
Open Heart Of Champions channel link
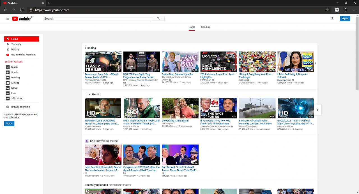[248, 127]
